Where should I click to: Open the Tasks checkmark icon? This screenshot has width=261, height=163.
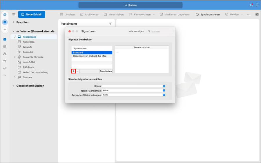tap(5, 68)
